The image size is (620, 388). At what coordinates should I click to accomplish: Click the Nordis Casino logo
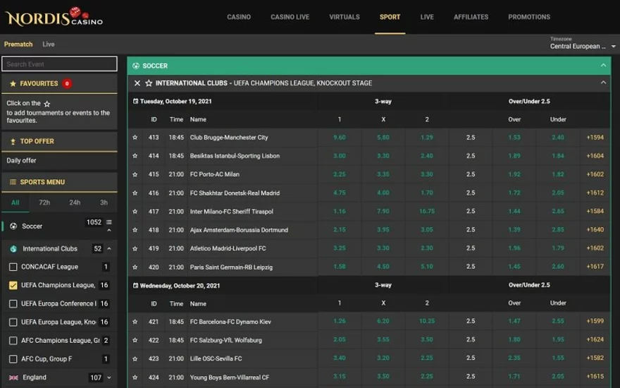54,16
